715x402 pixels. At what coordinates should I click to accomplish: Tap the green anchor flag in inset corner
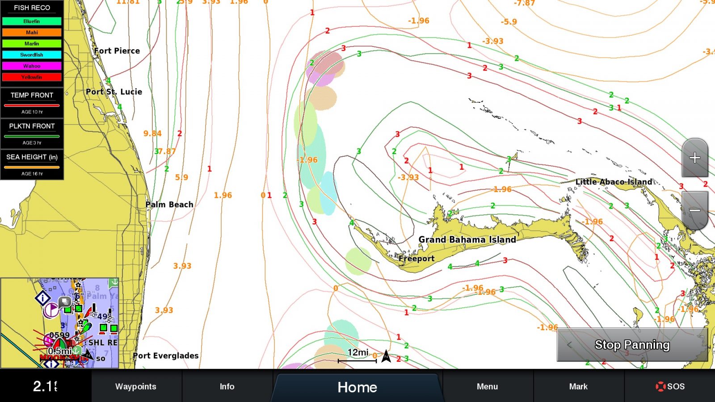pos(114,282)
